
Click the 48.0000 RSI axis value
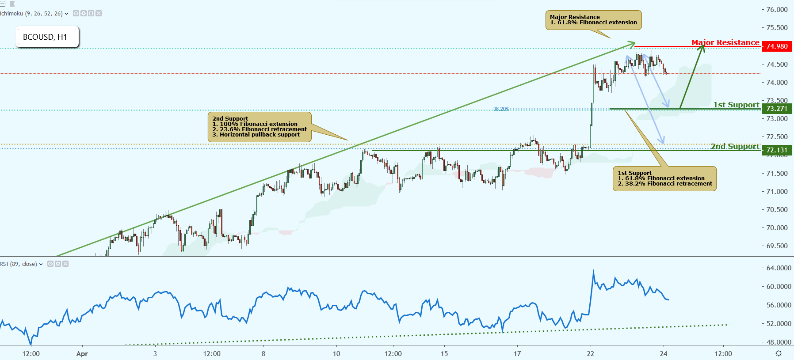pos(779,342)
